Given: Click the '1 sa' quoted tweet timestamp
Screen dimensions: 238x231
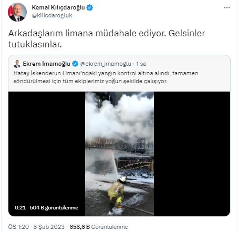Looking at the screenshot, I should point(141,64).
